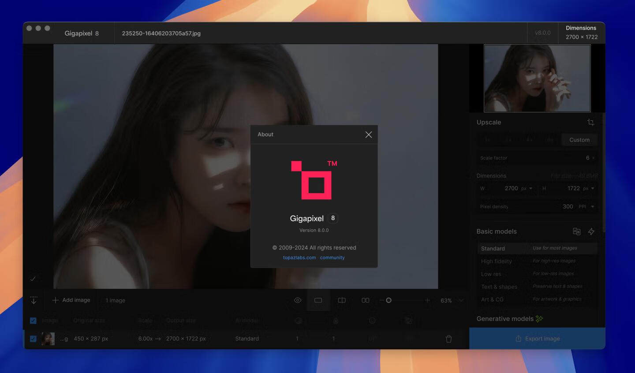The height and width of the screenshot is (373, 635).
Task: Click the Scale factor value field
Action: (x=537, y=158)
